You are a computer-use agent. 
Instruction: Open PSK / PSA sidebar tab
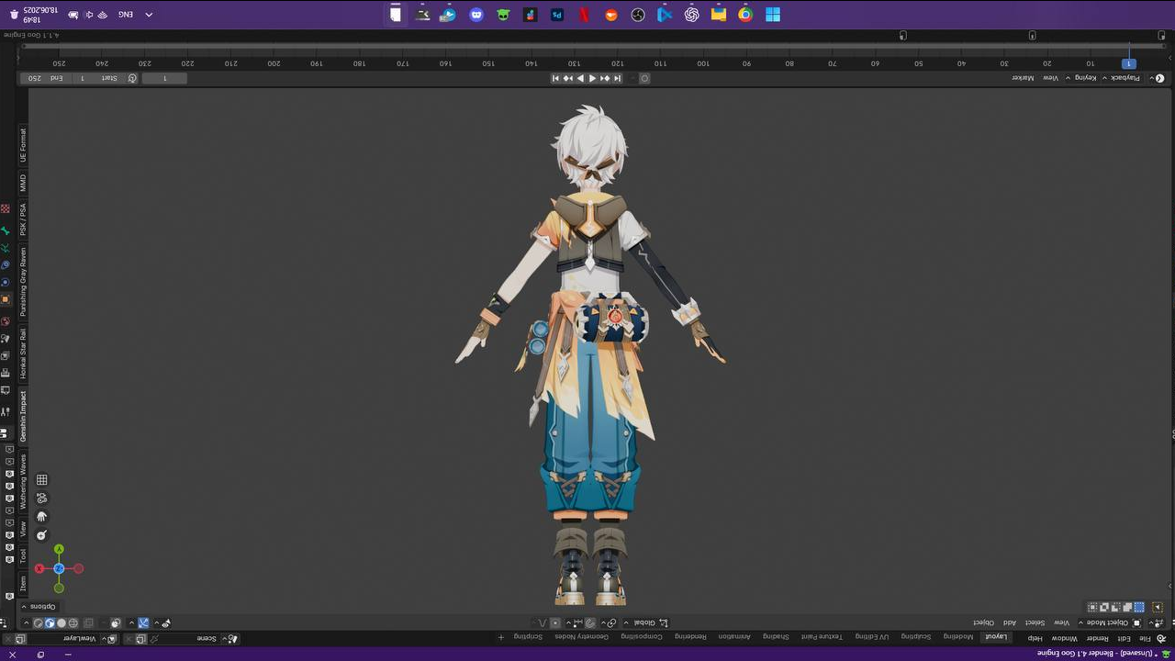click(x=23, y=218)
